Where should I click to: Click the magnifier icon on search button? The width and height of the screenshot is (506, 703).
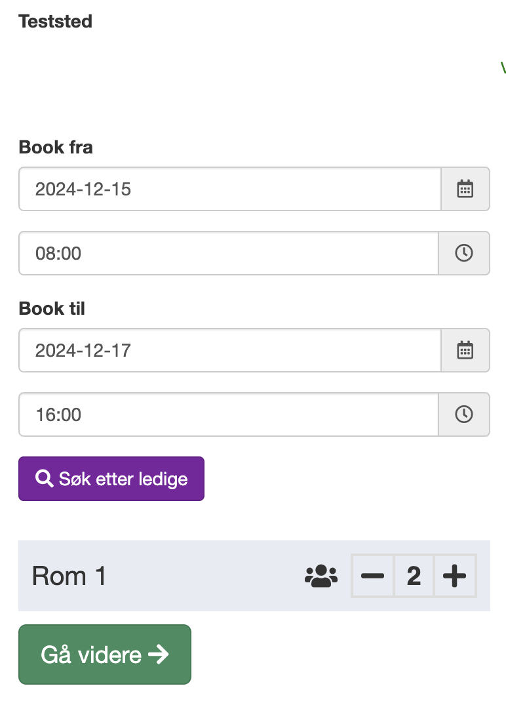(45, 478)
